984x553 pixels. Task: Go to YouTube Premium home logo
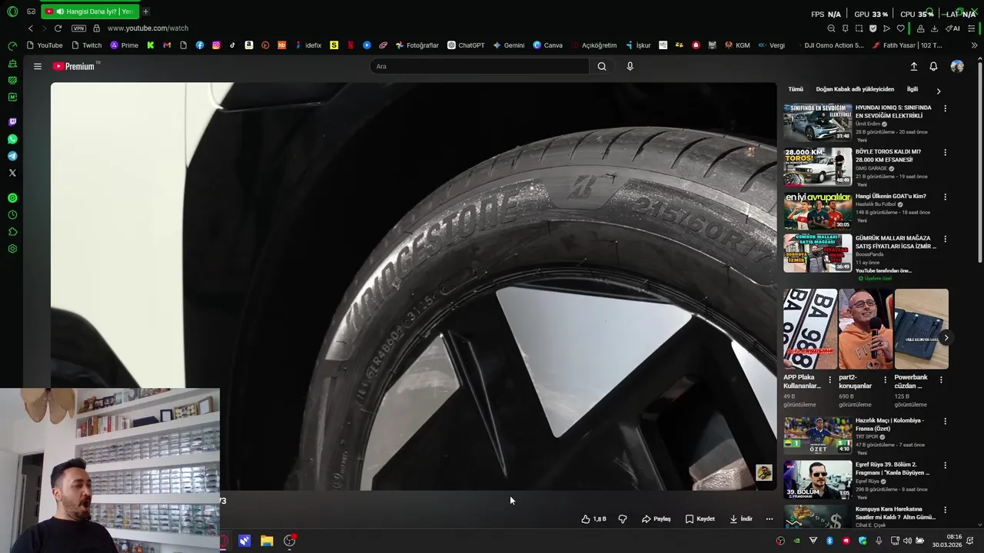click(x=75, y=66)
